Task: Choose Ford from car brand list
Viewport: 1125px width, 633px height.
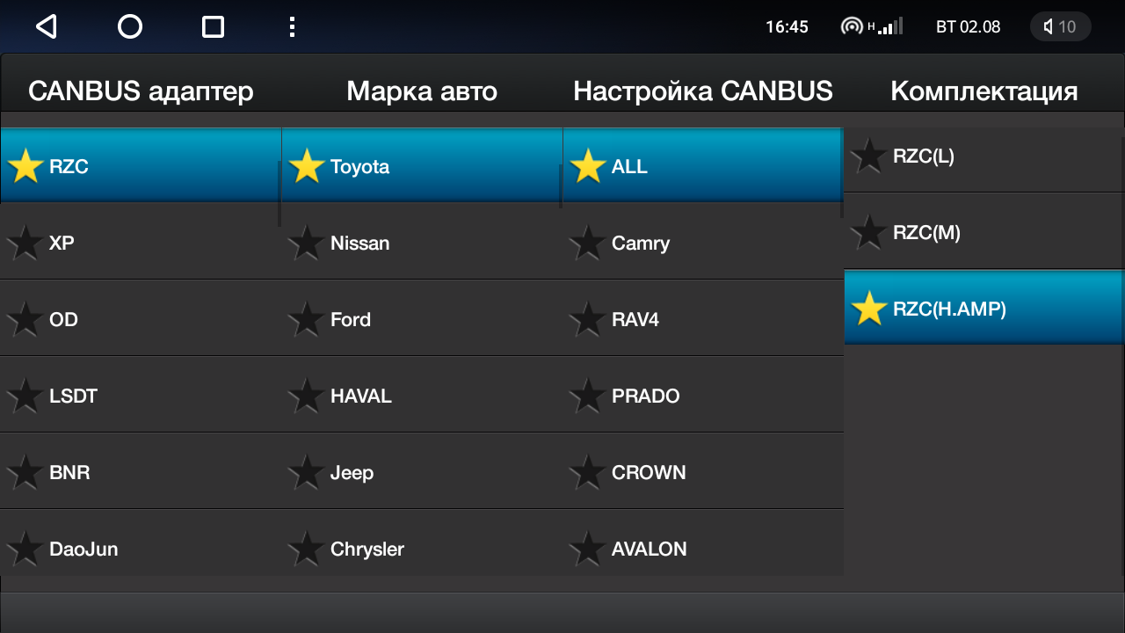Action: click(x=422, y=320)
